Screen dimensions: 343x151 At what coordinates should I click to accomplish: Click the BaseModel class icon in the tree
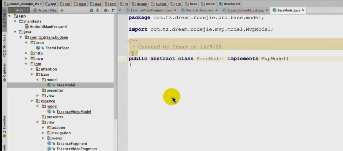tap(49, 85)
